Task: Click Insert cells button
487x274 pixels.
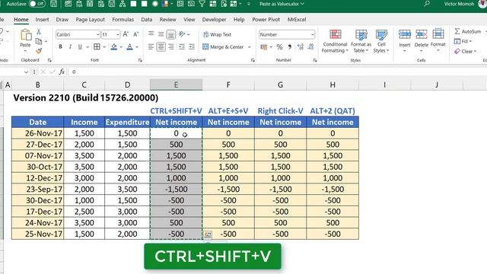Action: (x=405, y=41)
